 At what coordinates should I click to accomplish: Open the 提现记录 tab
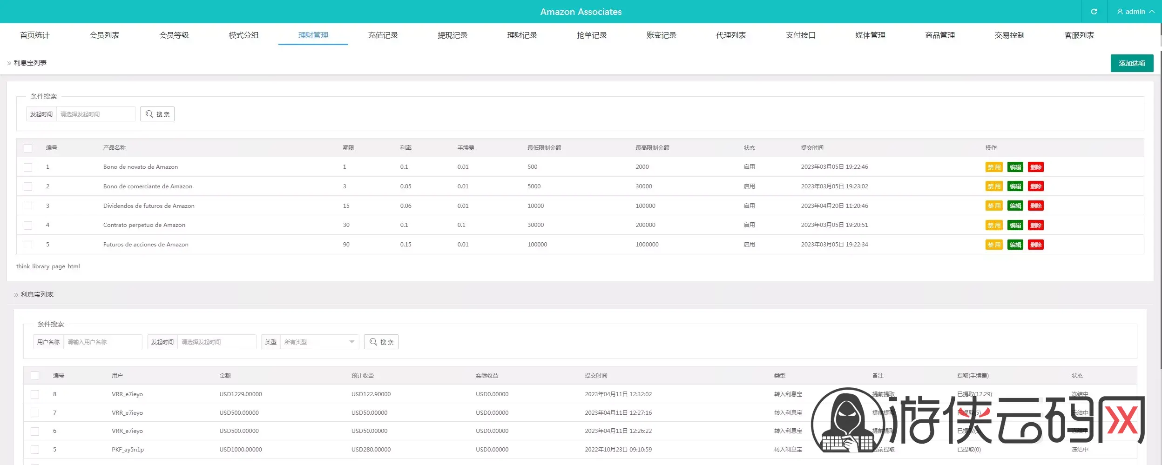[x=453, y=35]
